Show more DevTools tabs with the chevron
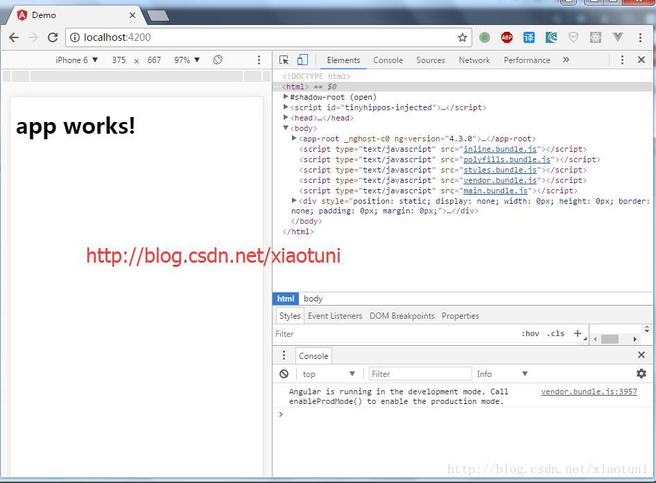Screen dimensions: 656x483 [x=566, y=60]
